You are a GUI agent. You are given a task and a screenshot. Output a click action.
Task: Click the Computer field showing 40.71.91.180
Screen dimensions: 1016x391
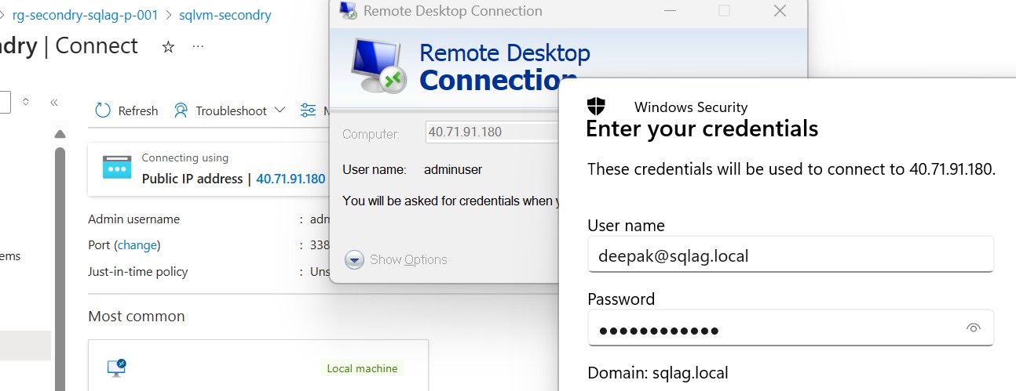tap(492, 132)
